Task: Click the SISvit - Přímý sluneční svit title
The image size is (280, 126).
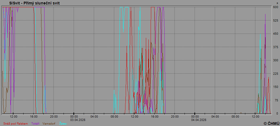Action: click(34, 3)
